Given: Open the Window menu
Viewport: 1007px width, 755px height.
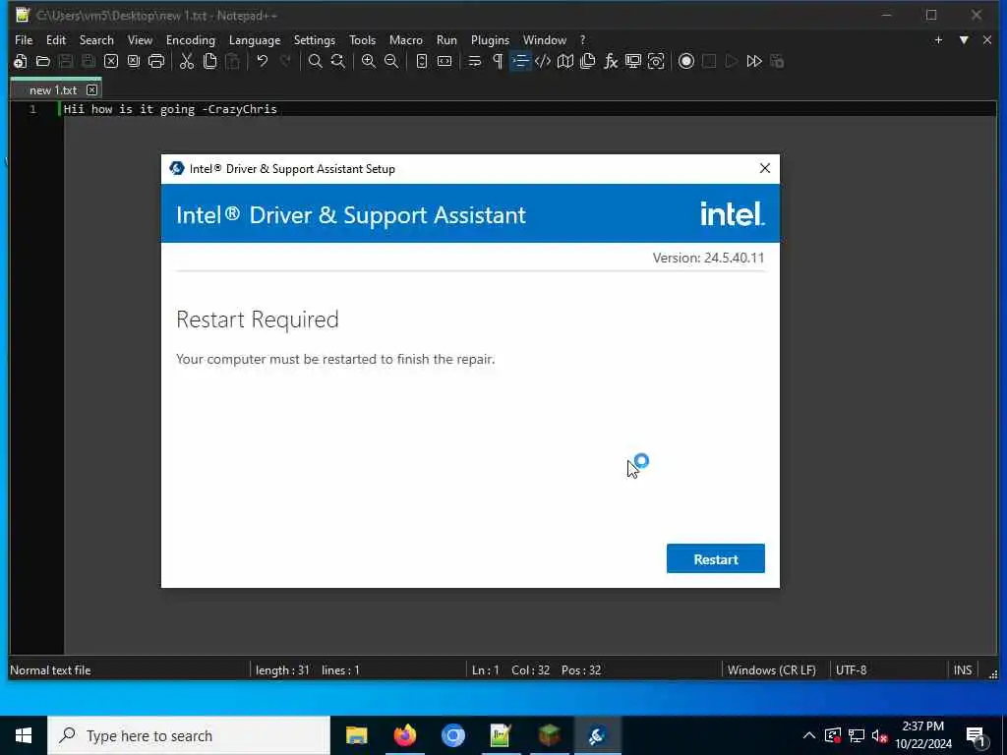Looking at the screenshot, I should coord(545,39).
